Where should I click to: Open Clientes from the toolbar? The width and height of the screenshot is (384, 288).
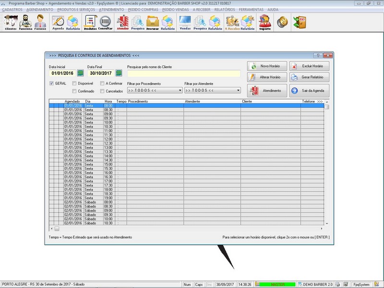(x=11, y=22)
